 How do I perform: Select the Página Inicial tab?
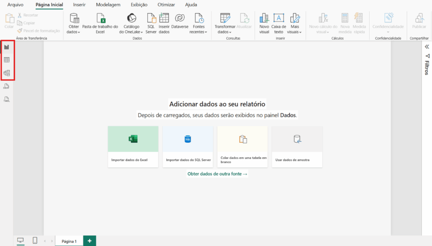click(x=49, y=5)
